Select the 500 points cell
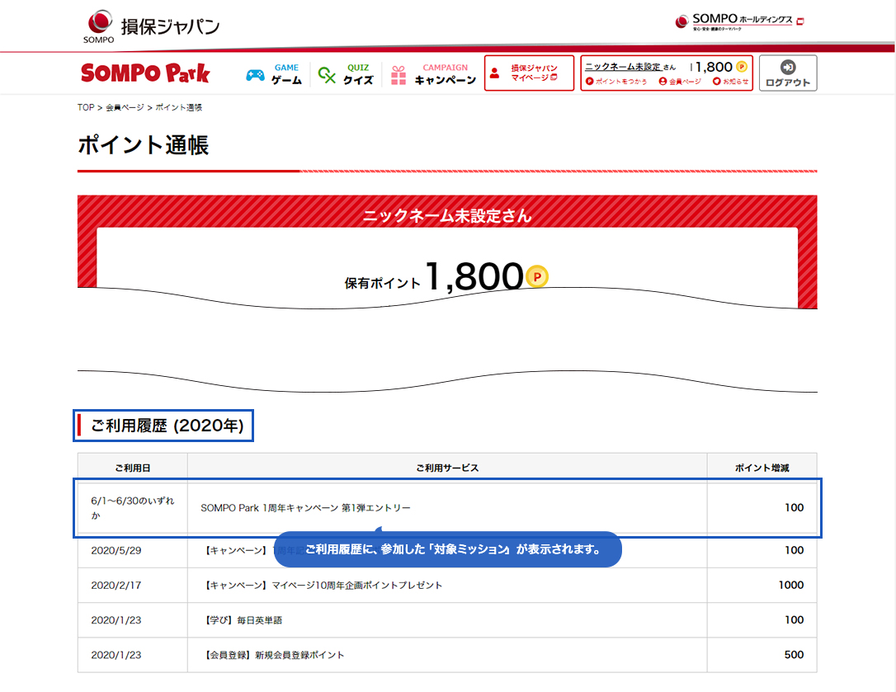The height and width of the screenshot is (692, 896). [762, 655]
